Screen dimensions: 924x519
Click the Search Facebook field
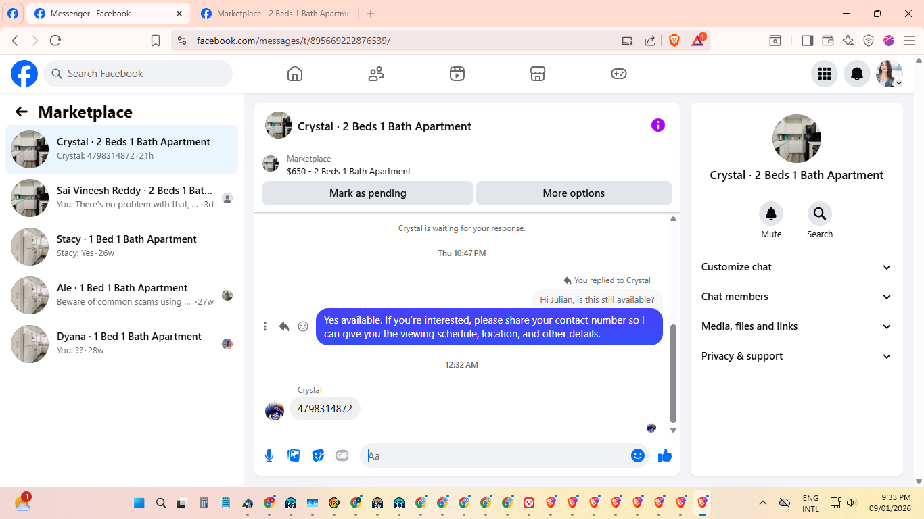pos(138,74)
